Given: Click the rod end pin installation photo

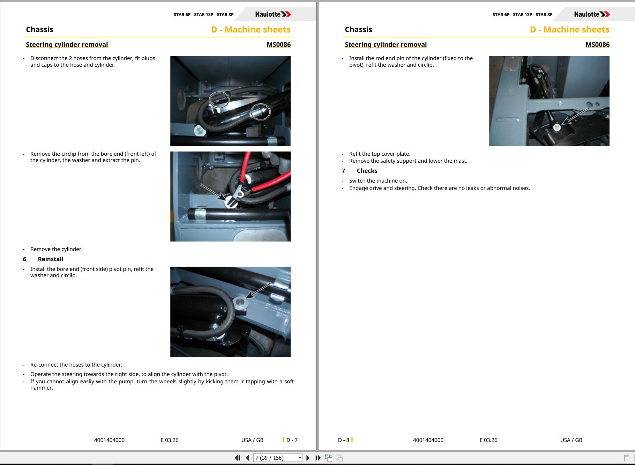Looking at the screenshot, I should (x=549, y=101).
